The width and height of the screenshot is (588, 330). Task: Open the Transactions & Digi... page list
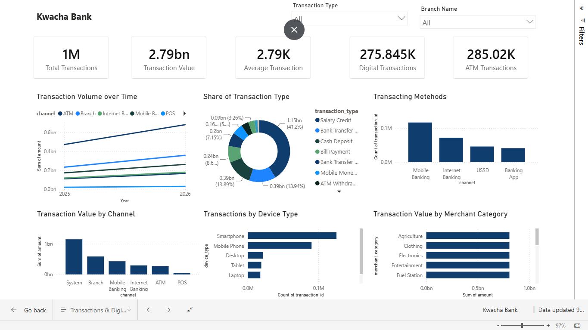[96, 310]
